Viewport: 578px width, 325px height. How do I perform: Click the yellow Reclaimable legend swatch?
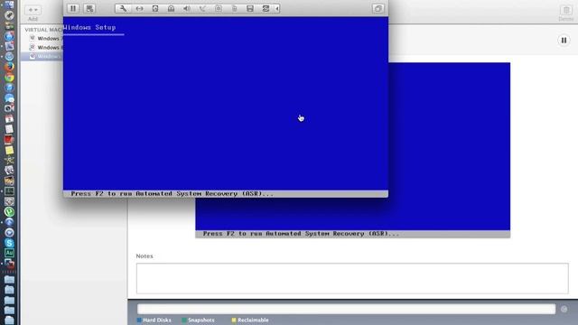pyautogui.click(x=234, y=320)
